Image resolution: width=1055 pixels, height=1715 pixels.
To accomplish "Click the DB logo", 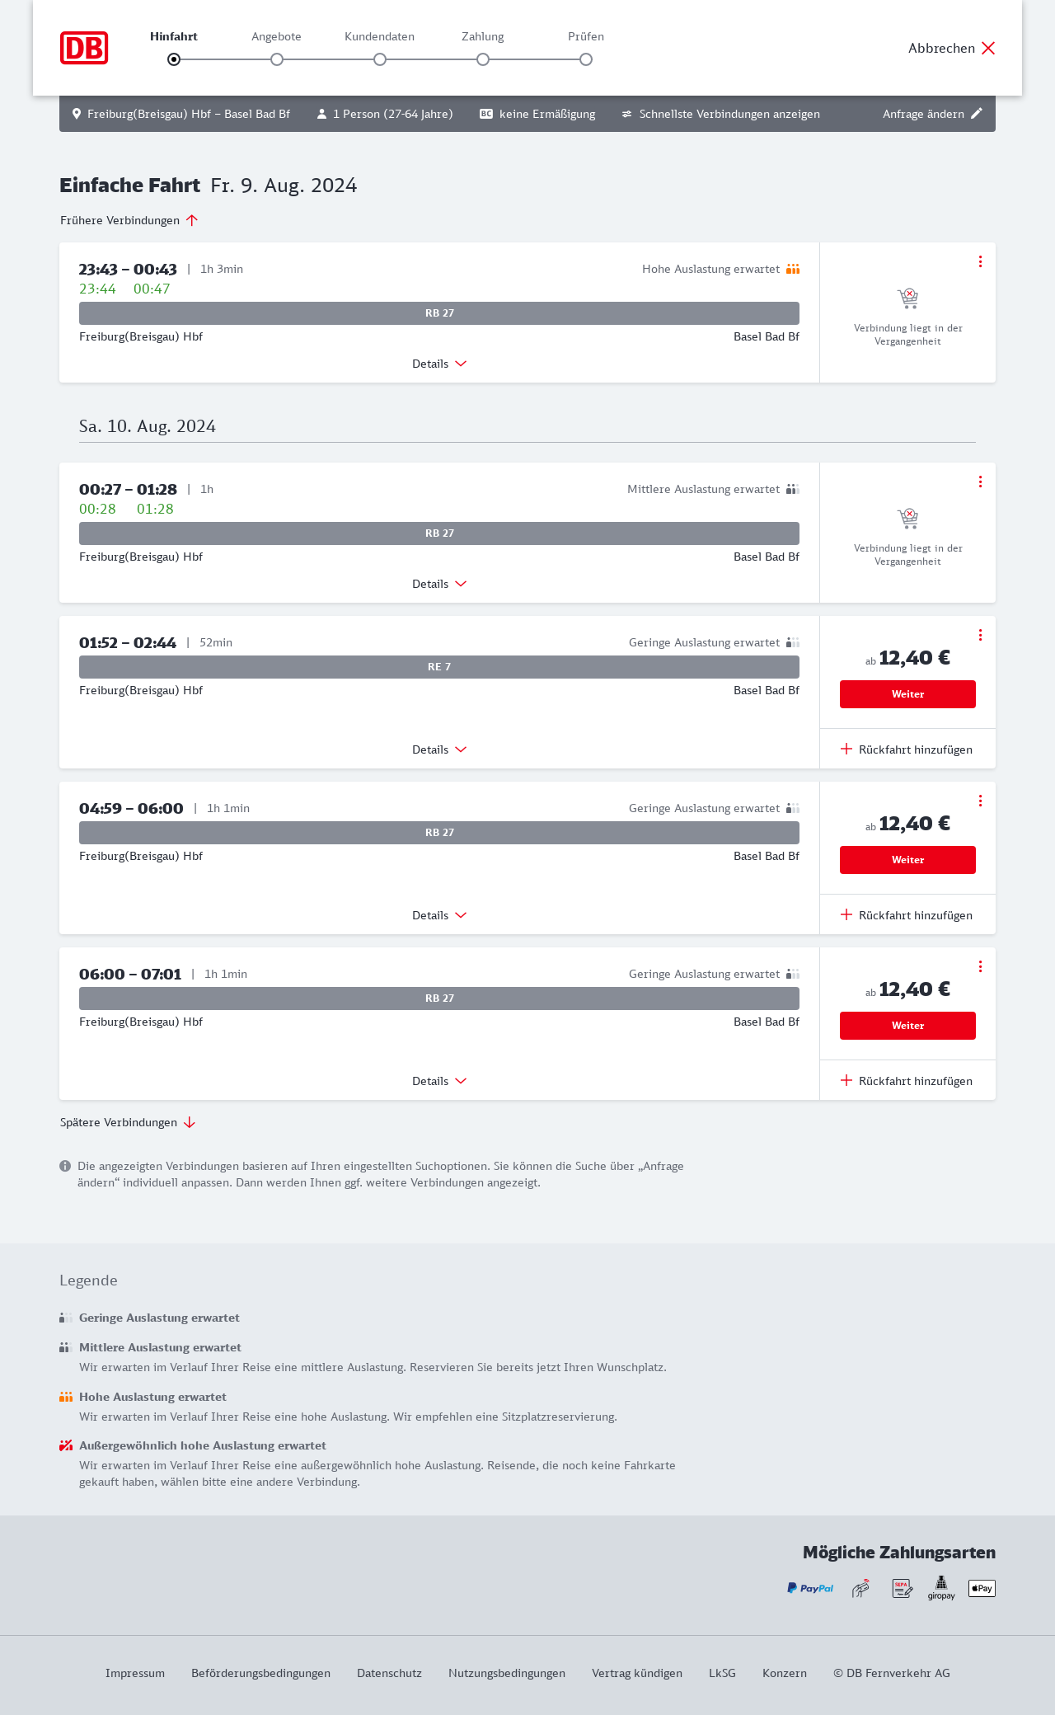I will point(84,48).
